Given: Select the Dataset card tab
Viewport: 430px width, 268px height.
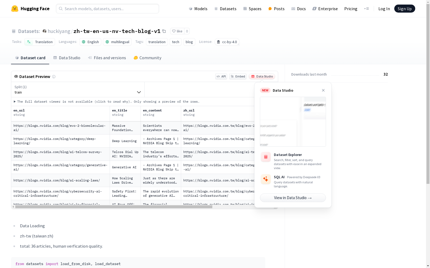Looking at the screenshot, I should tap(30, 58).
